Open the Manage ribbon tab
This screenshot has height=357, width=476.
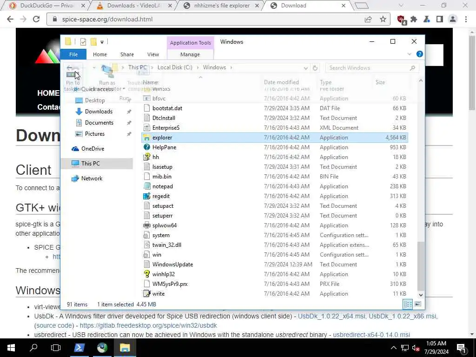coord(190,54)
